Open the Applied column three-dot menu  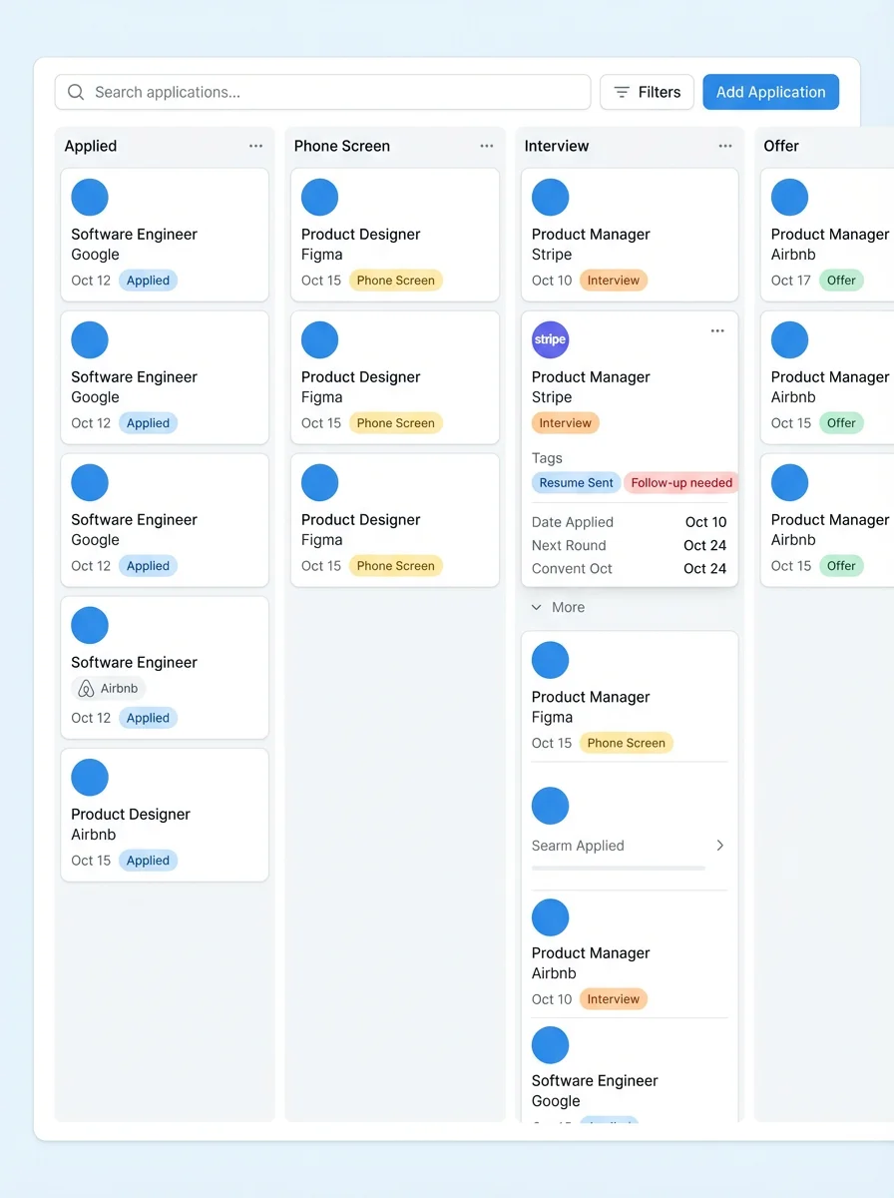(x=256, y=146)
